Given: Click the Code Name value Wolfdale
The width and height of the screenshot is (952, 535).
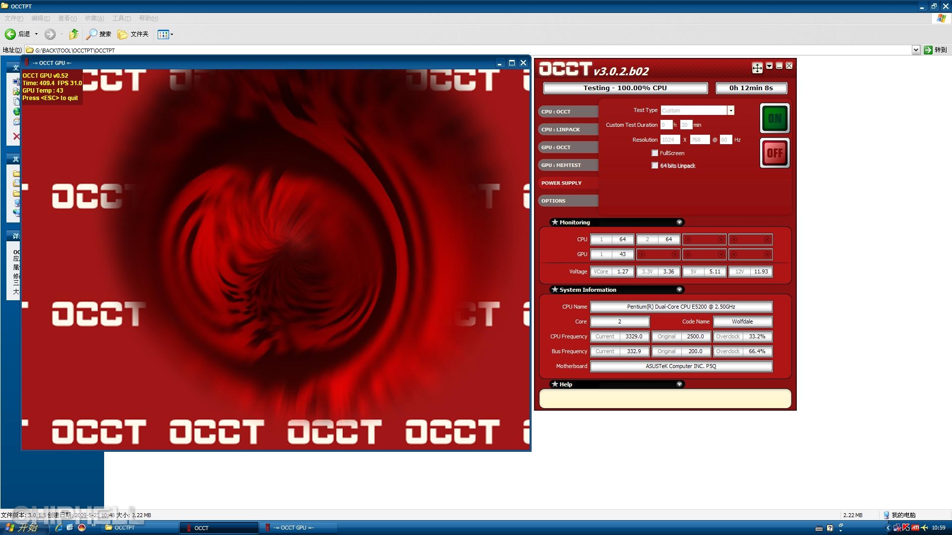Looking at the screenshot, I should (742, 322).
